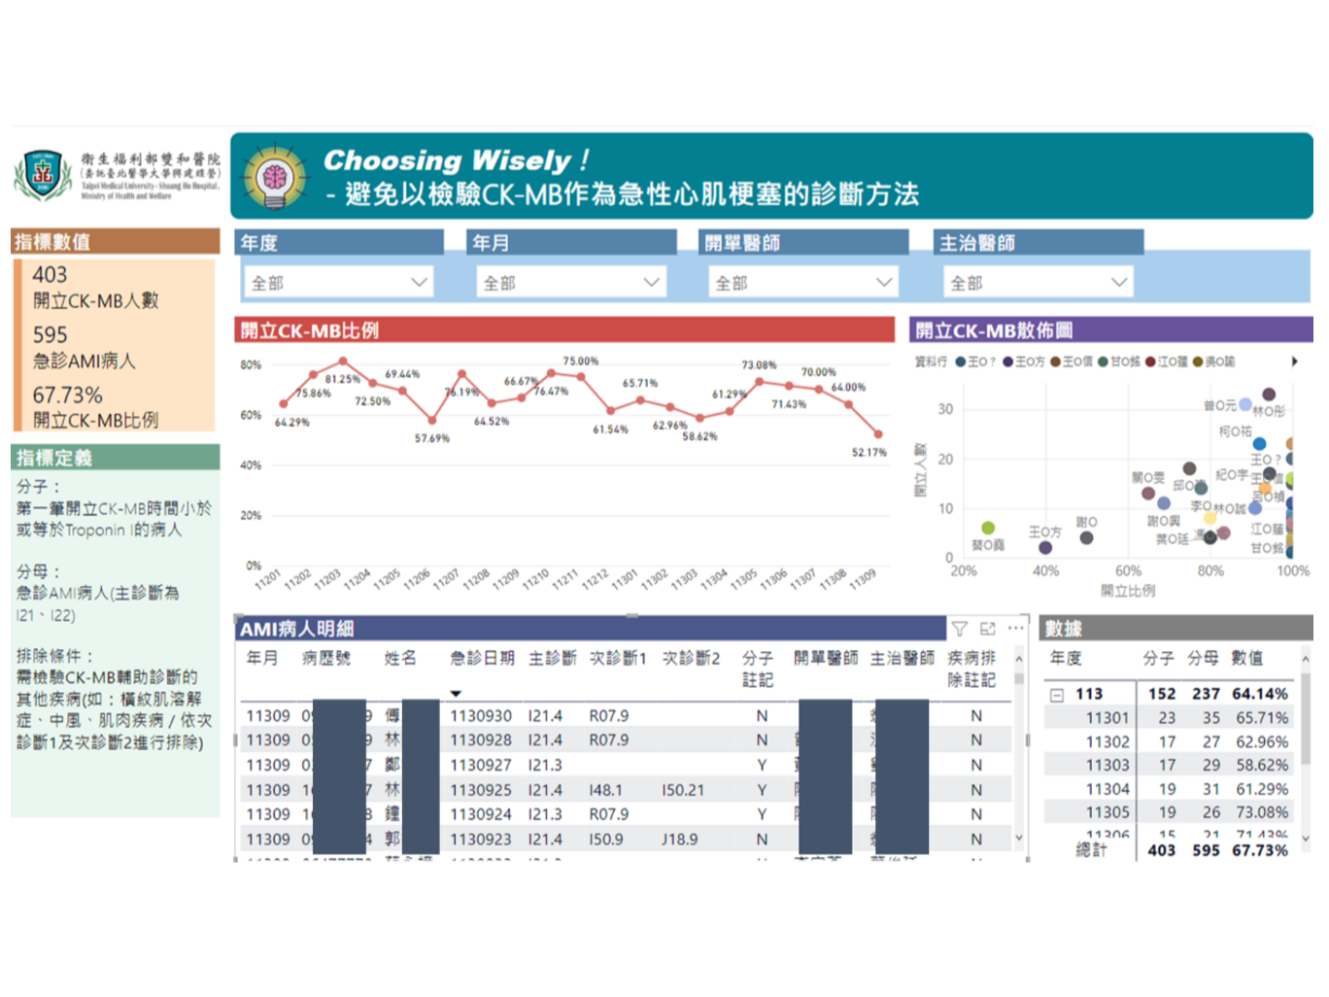Screen dimensions: 1329x997
Task: Click 次診斷1 cell I48.1
Action: coord(605,790)
